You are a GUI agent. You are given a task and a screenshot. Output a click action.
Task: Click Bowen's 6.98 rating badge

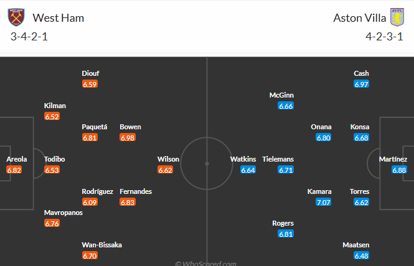point(128,137)
